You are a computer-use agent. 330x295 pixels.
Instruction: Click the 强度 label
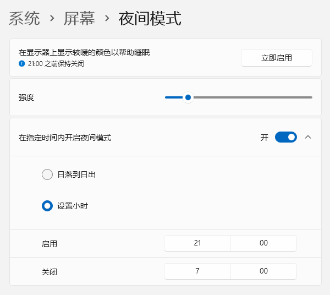click(x=26, y=97)
